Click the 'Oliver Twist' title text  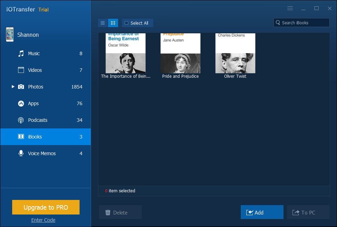235,76
